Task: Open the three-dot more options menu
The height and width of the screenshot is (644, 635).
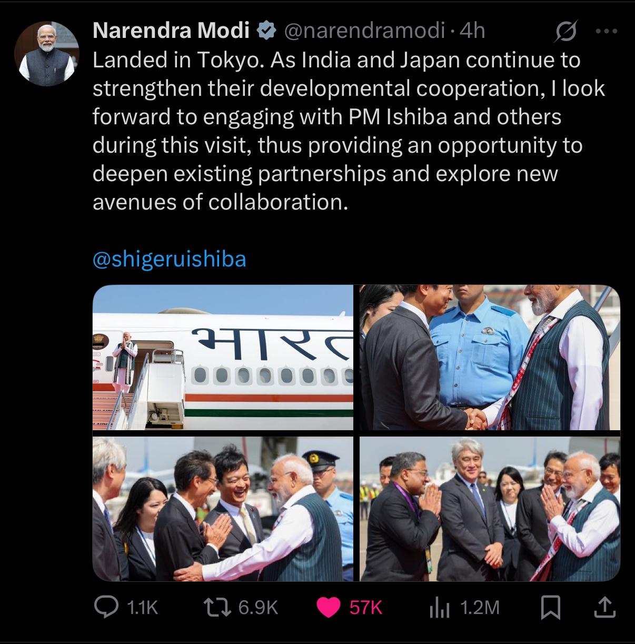Action: click(607, 31)
